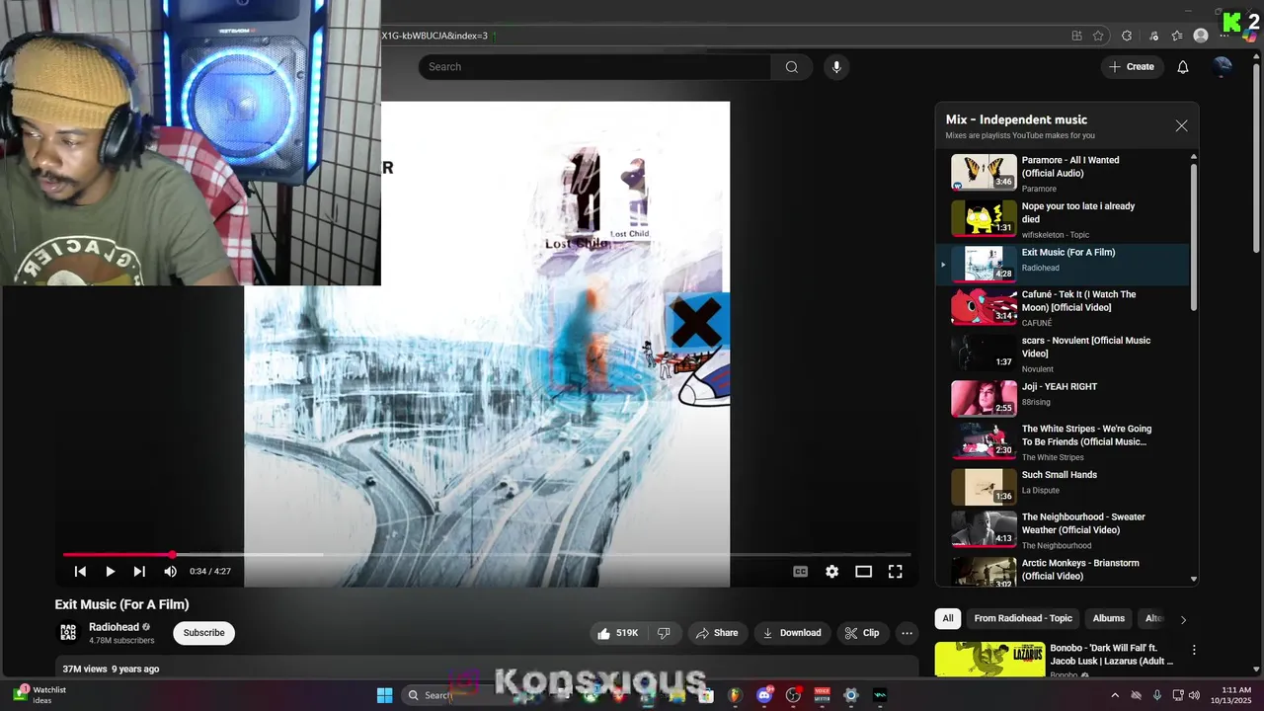Share this video

click(716, 633)
